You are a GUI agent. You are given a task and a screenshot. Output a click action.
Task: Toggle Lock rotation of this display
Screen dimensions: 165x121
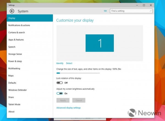pyautogui.click(x=60, y=83)
